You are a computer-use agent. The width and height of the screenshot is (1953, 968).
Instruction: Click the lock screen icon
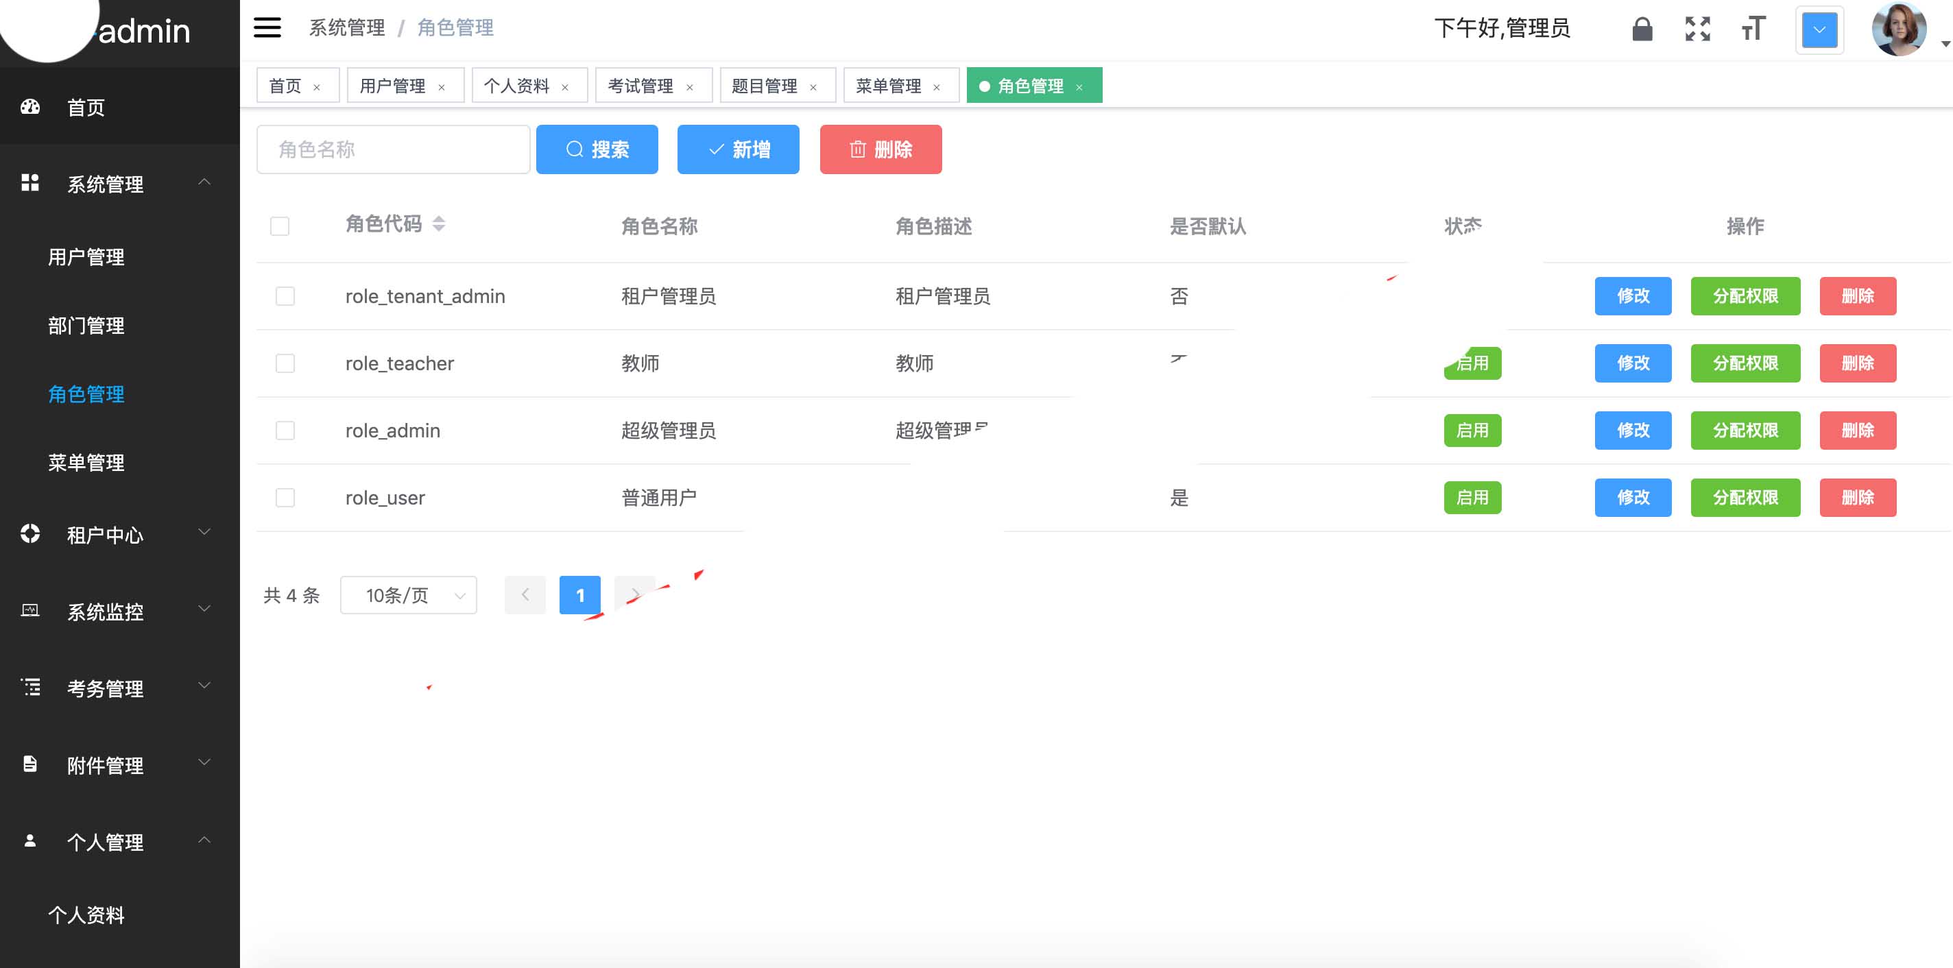pyautogui.click(x=1642, y=29)
